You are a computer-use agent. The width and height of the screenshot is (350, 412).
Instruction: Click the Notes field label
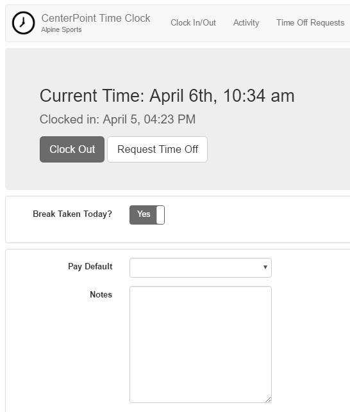tap(101, 294)
